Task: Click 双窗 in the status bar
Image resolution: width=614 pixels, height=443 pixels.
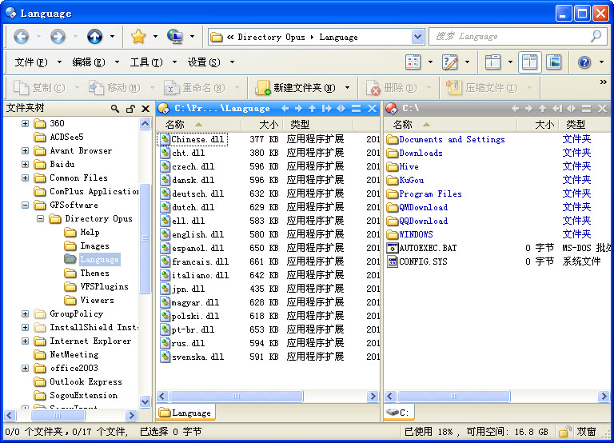Action: 586,432
